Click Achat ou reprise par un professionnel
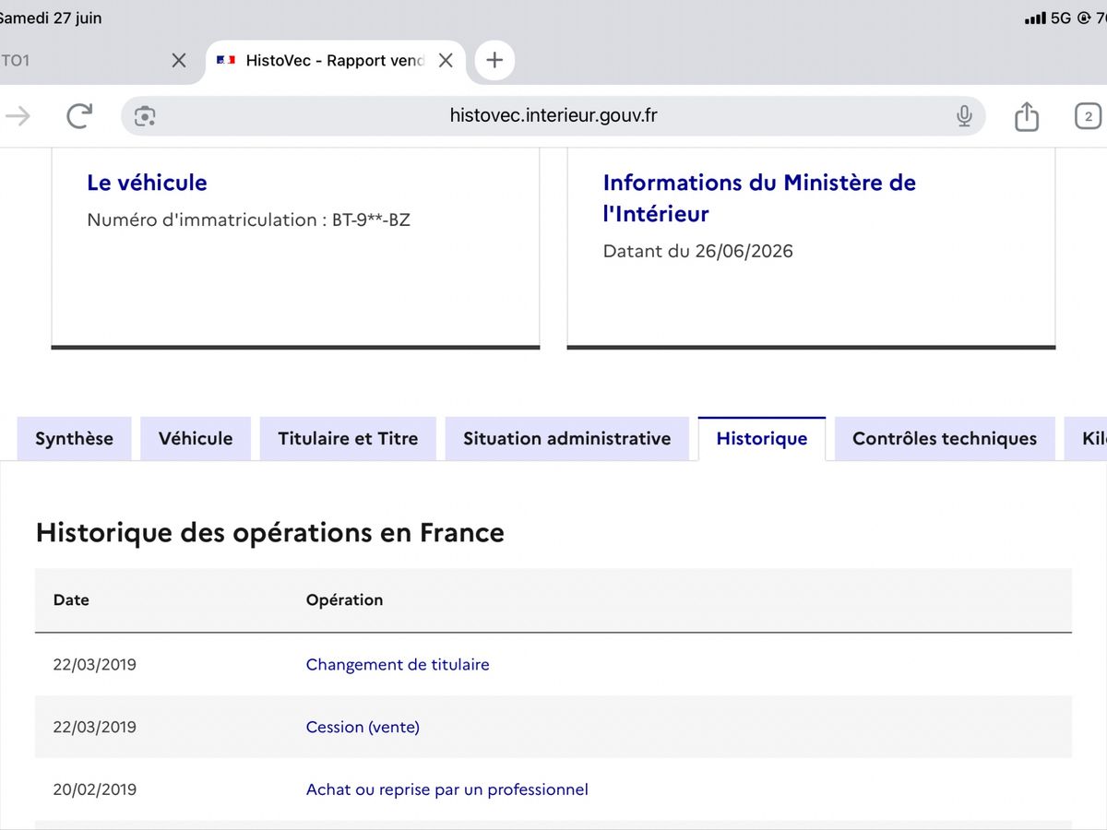 [x=447, y=789]
